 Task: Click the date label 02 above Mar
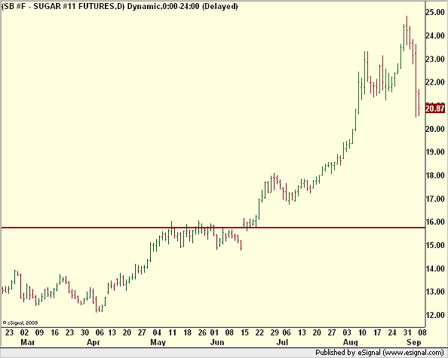[x=24, y=332]
